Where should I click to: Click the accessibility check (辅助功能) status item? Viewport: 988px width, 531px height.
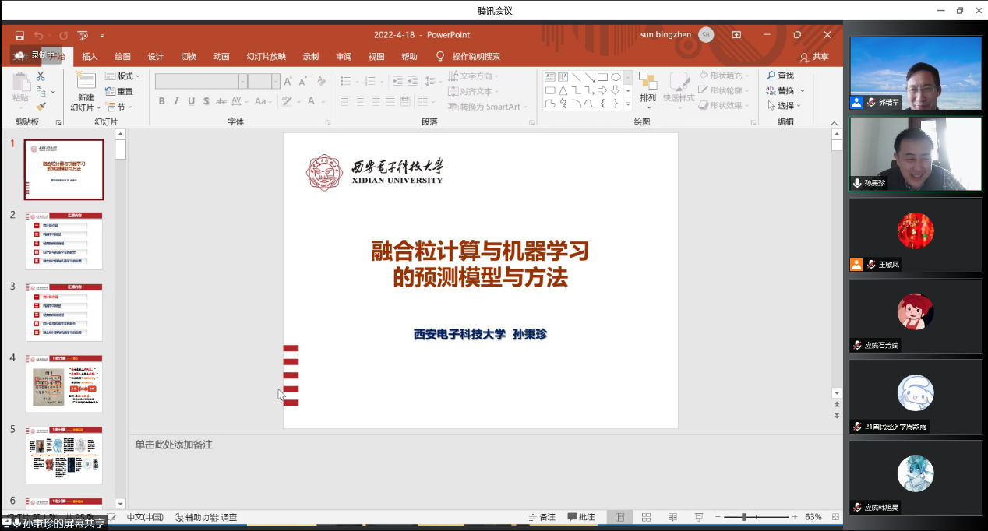[x=206, y=517]
